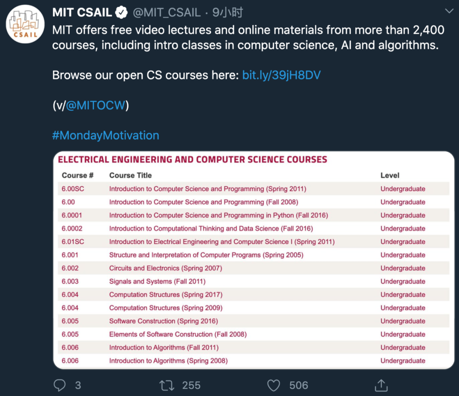Image resolution: width=459 pixels, height=396 pixels.
Task: Click the like count showing 506
Action: (298, 385)
